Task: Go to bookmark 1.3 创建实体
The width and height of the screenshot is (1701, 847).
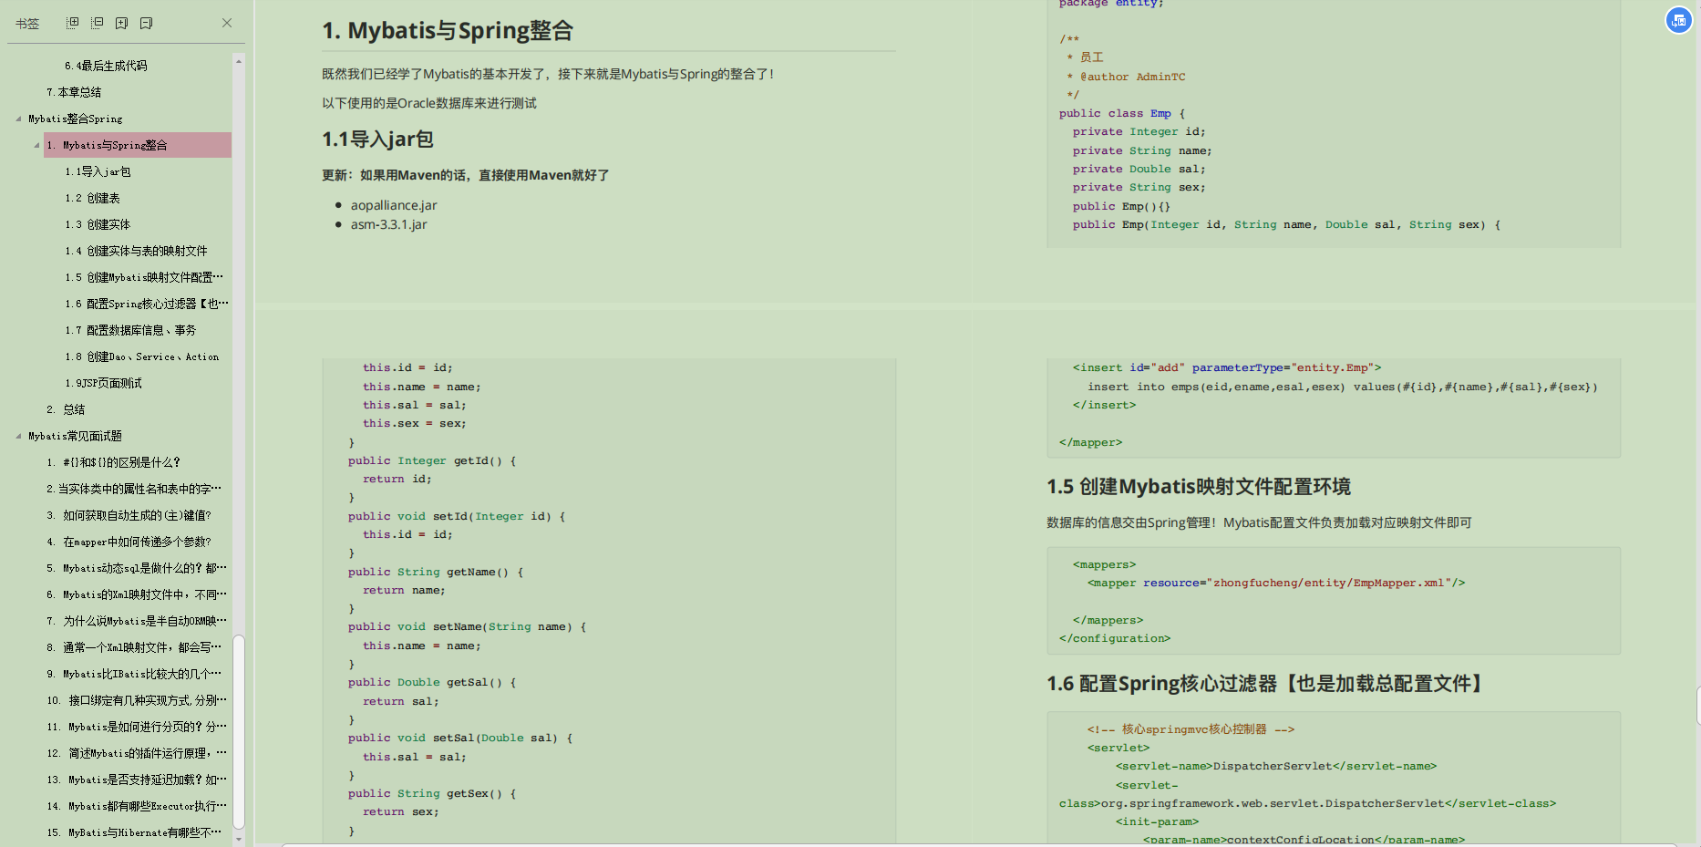Action: 98,224
